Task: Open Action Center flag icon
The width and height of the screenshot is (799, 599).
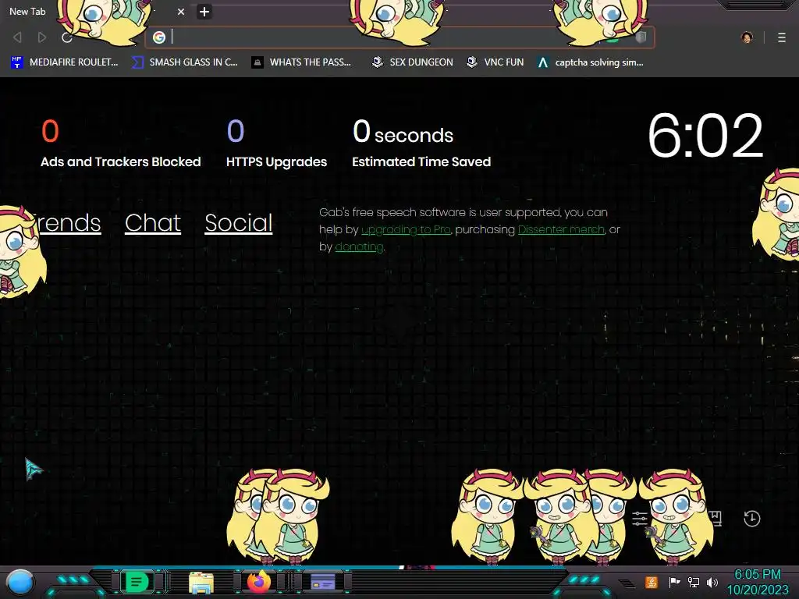Action: click(674, 582)
